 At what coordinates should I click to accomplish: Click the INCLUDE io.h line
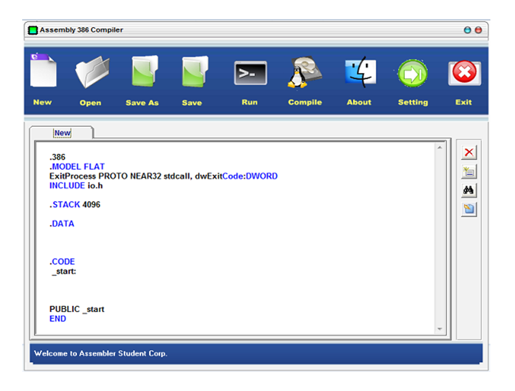point(76,186)
